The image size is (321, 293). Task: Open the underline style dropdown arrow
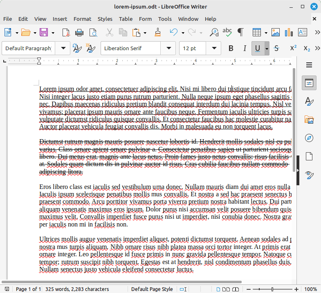(x=267, y=48)
